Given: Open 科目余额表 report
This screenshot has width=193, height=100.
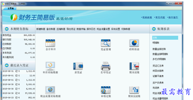Looking at the screenshot, I should [x=158, y=71].
